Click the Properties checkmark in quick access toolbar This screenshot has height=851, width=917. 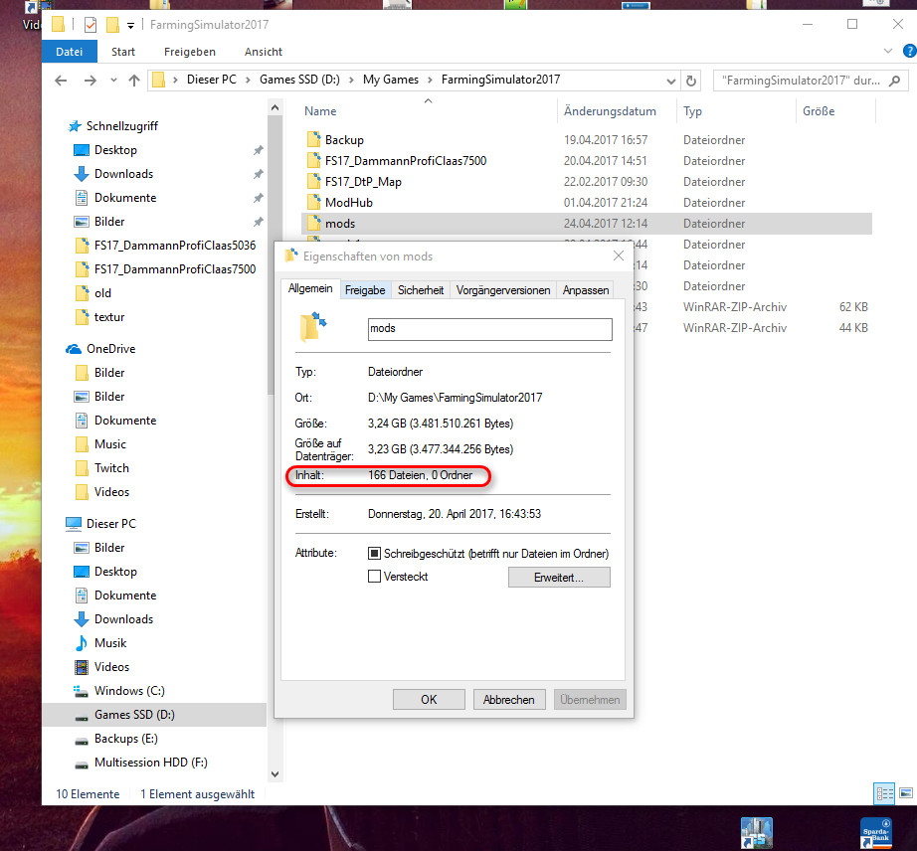(90, 25)
